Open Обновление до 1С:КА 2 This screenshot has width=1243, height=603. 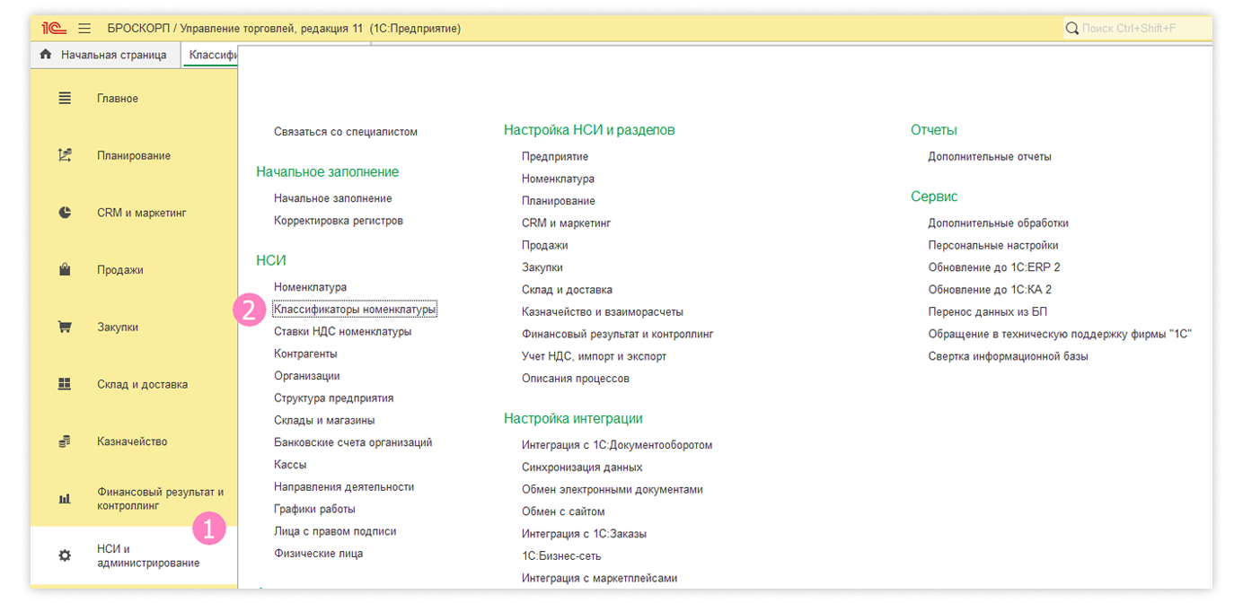pos(990,290)
